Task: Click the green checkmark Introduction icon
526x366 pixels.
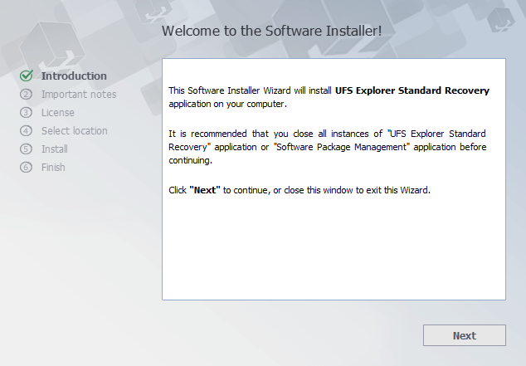Action: point(26,76)
